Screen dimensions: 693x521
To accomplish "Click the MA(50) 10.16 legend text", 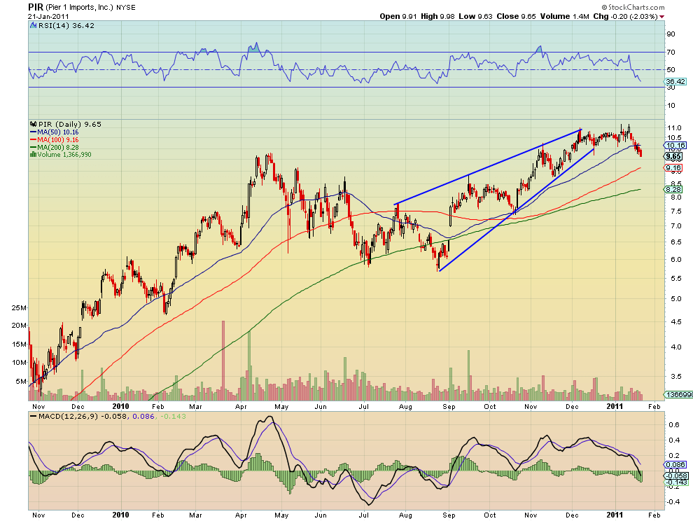I will 58,132.
